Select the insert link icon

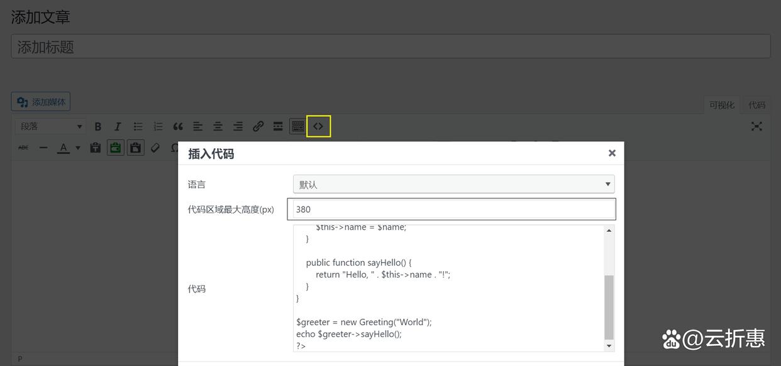(258, 126)
